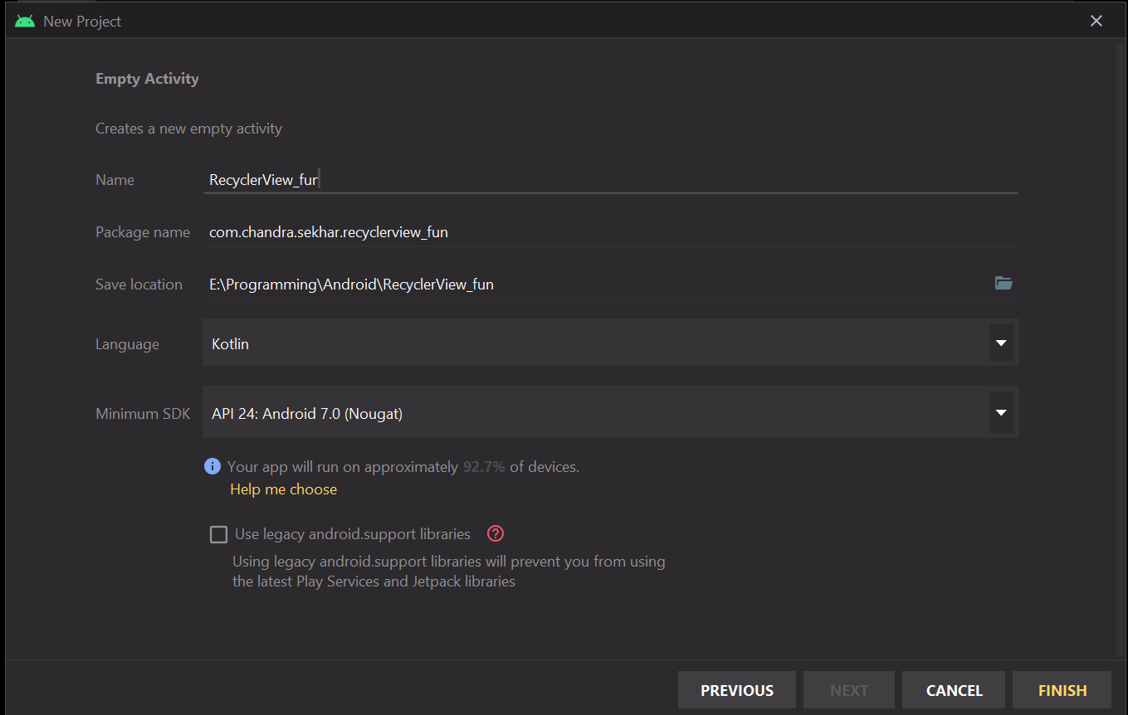Create the project with FINISH

tap(1062, 690)
